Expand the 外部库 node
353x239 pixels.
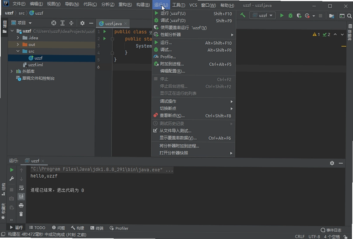point(12,71)
